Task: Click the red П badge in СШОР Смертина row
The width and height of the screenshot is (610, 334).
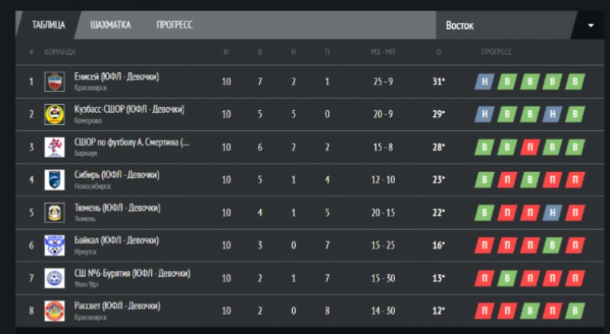Action: (x=529, y=147)
